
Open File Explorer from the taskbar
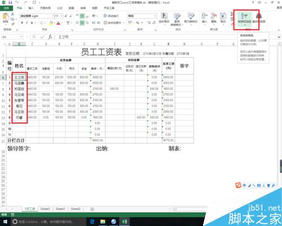103,221
